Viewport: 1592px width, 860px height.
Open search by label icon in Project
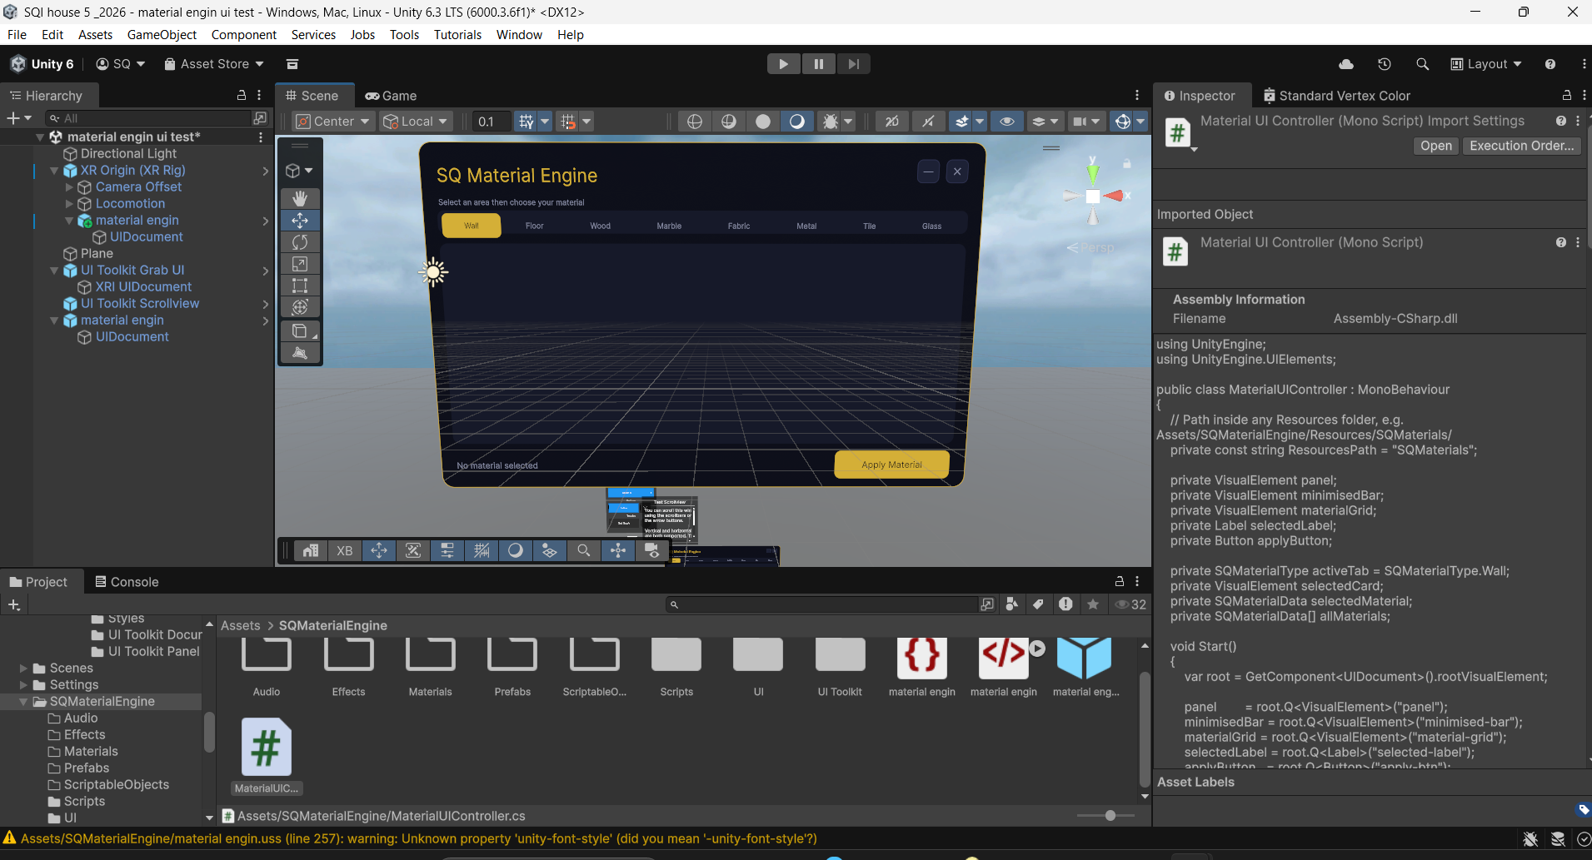[1038, 604]
